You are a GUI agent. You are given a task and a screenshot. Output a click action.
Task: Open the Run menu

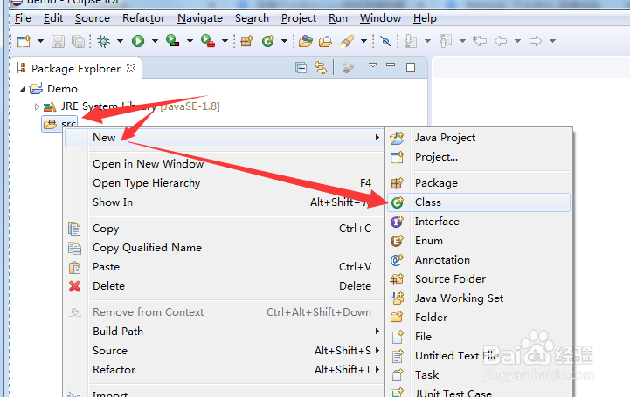pos(338,18)
